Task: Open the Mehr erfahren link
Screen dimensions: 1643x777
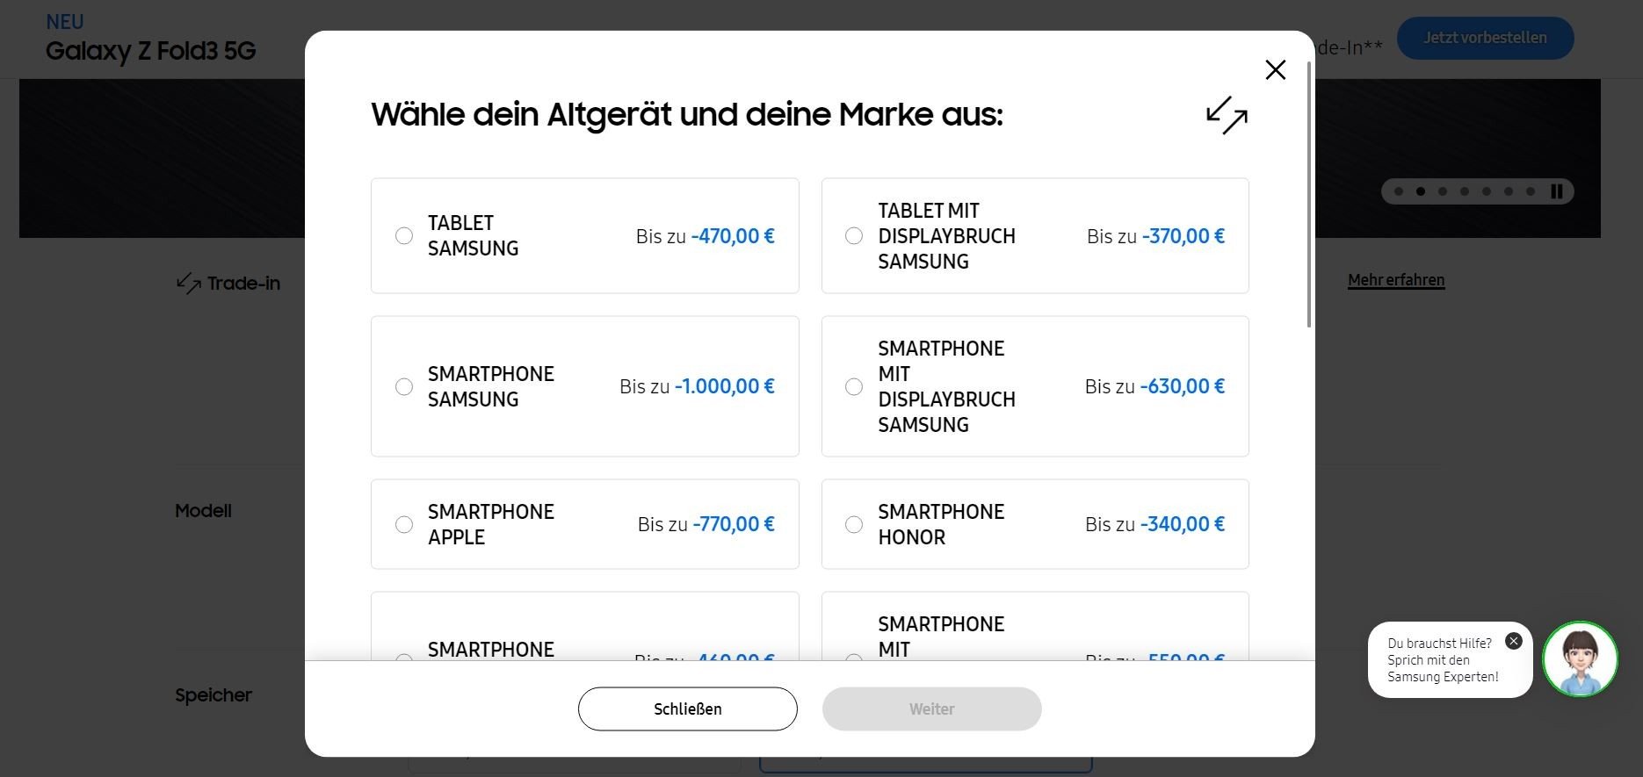Action: tap(1396, 280)
